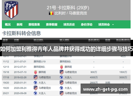The width and height of the screenshot is (133, 96).
Task: Click the player title 21号 卡拉斯科 (29岁)
Action: pyautogui.click(x=68, y=8)
